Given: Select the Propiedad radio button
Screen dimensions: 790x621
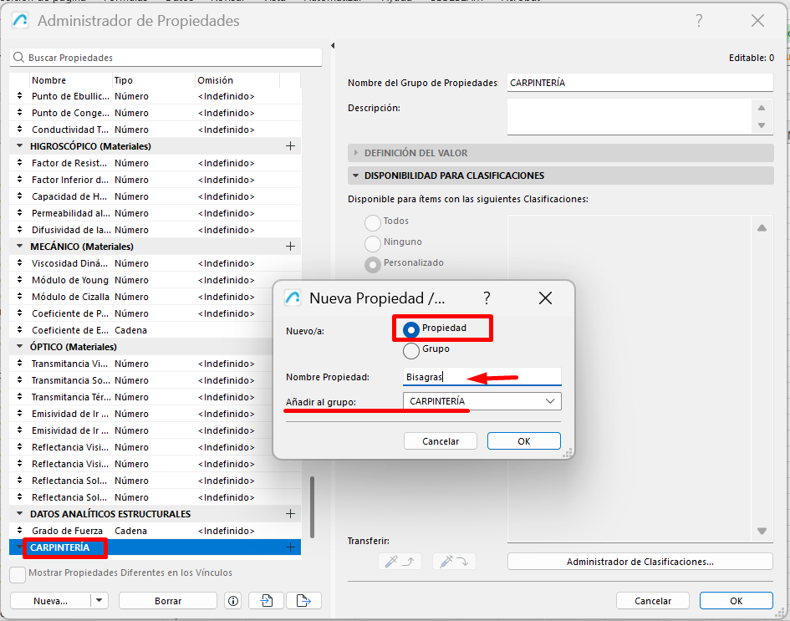Looking at the screenshot, I should click(x=411, y=329).
